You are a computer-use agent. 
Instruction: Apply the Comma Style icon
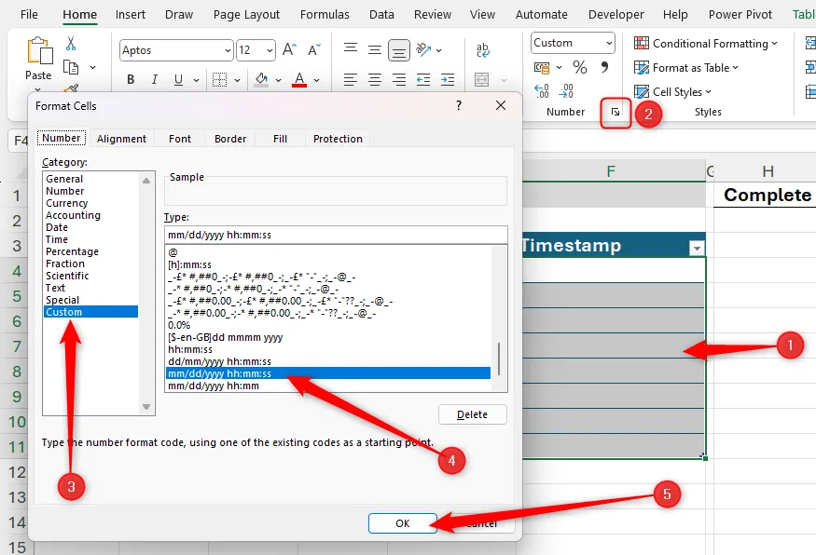click(x=605, y=65)
